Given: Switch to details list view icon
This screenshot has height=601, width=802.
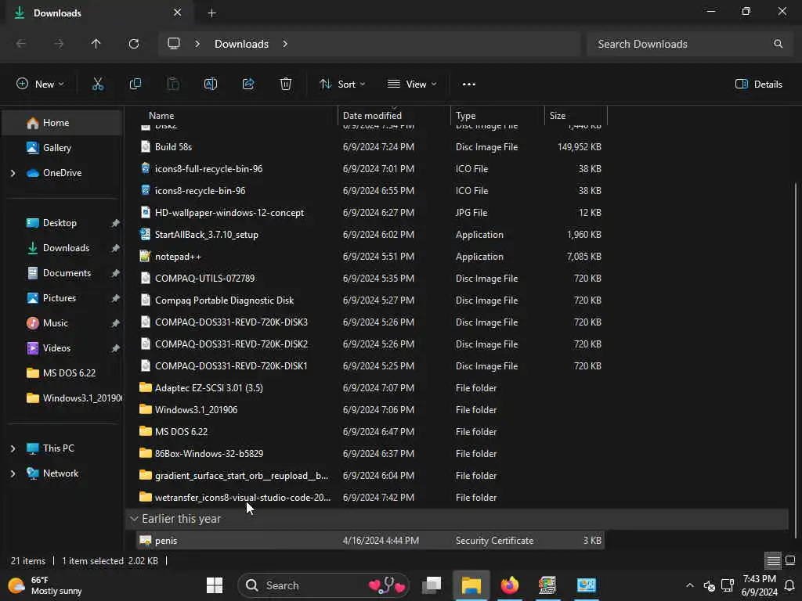Looking at the screenshot, I should [773, 560].
